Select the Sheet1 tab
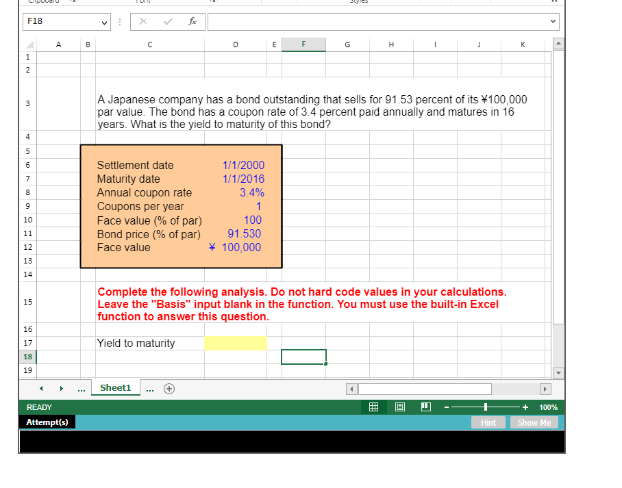This screenshot has width=622, height=488. (x=115, y=387)
